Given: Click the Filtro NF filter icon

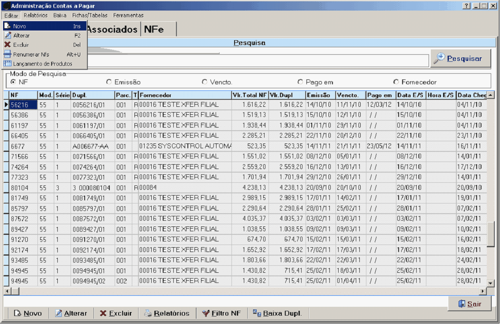Looking at the screenshot, I should (x=205, y=313).
